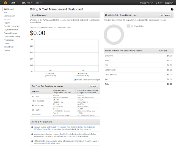Open Preferences in sidebar
The height and width of the screenshot is (146, 176).
pyautogui.click(x=9, y=40)
